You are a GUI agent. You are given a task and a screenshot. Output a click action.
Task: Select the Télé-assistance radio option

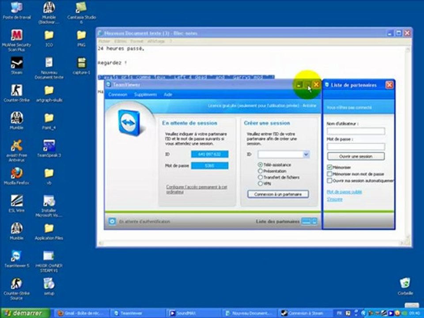260,165
